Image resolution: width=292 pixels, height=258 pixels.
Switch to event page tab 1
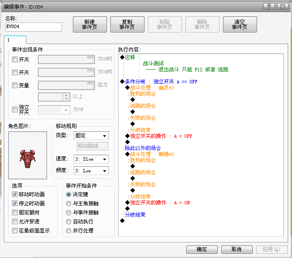(15, 40)
